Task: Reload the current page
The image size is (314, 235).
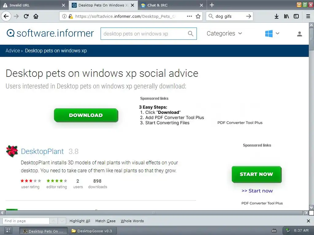Action: 26,16
